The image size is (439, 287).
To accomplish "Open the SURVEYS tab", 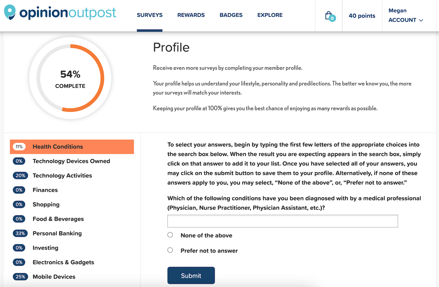I will [x=150, y=15].
